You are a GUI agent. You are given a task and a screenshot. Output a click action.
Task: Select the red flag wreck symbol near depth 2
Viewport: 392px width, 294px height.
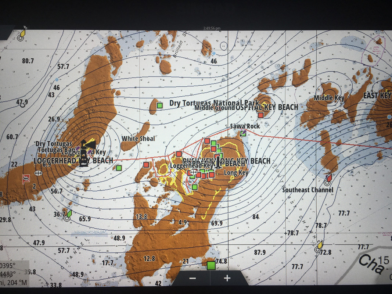pos(26,179)
